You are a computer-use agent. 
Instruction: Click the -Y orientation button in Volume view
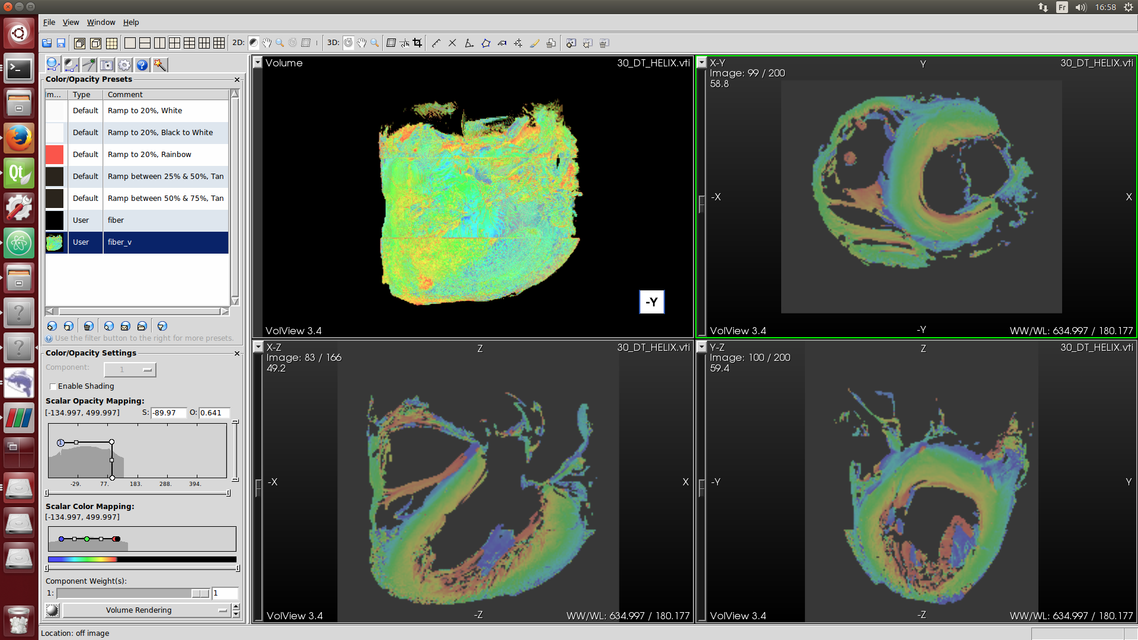651,302
